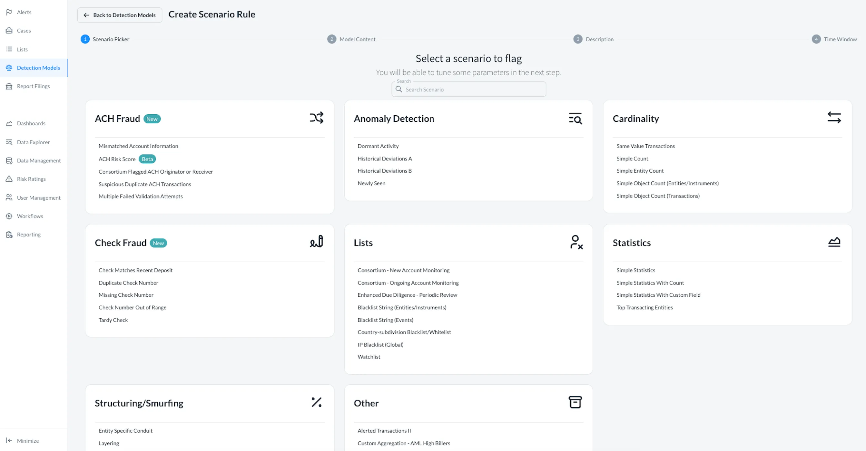The height and width of the screenshot is (451, 866).
Task: Click the Lists person-remove icon
Action: click(x=576, y=242)
